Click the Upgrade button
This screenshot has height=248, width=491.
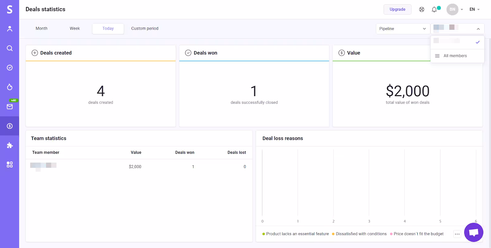point(397,9)
